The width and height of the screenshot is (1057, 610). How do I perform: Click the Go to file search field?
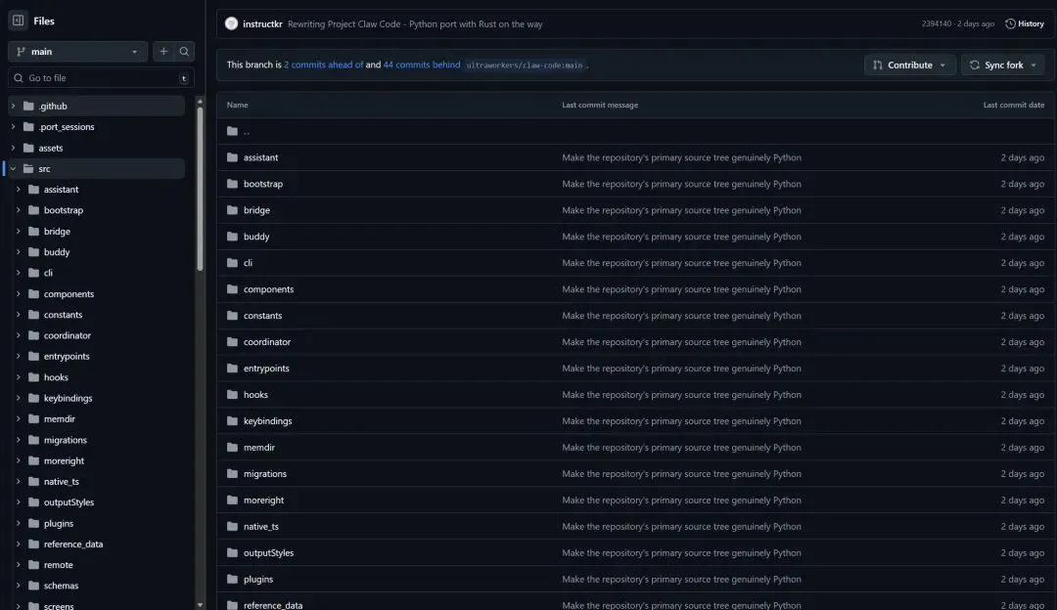101,77
